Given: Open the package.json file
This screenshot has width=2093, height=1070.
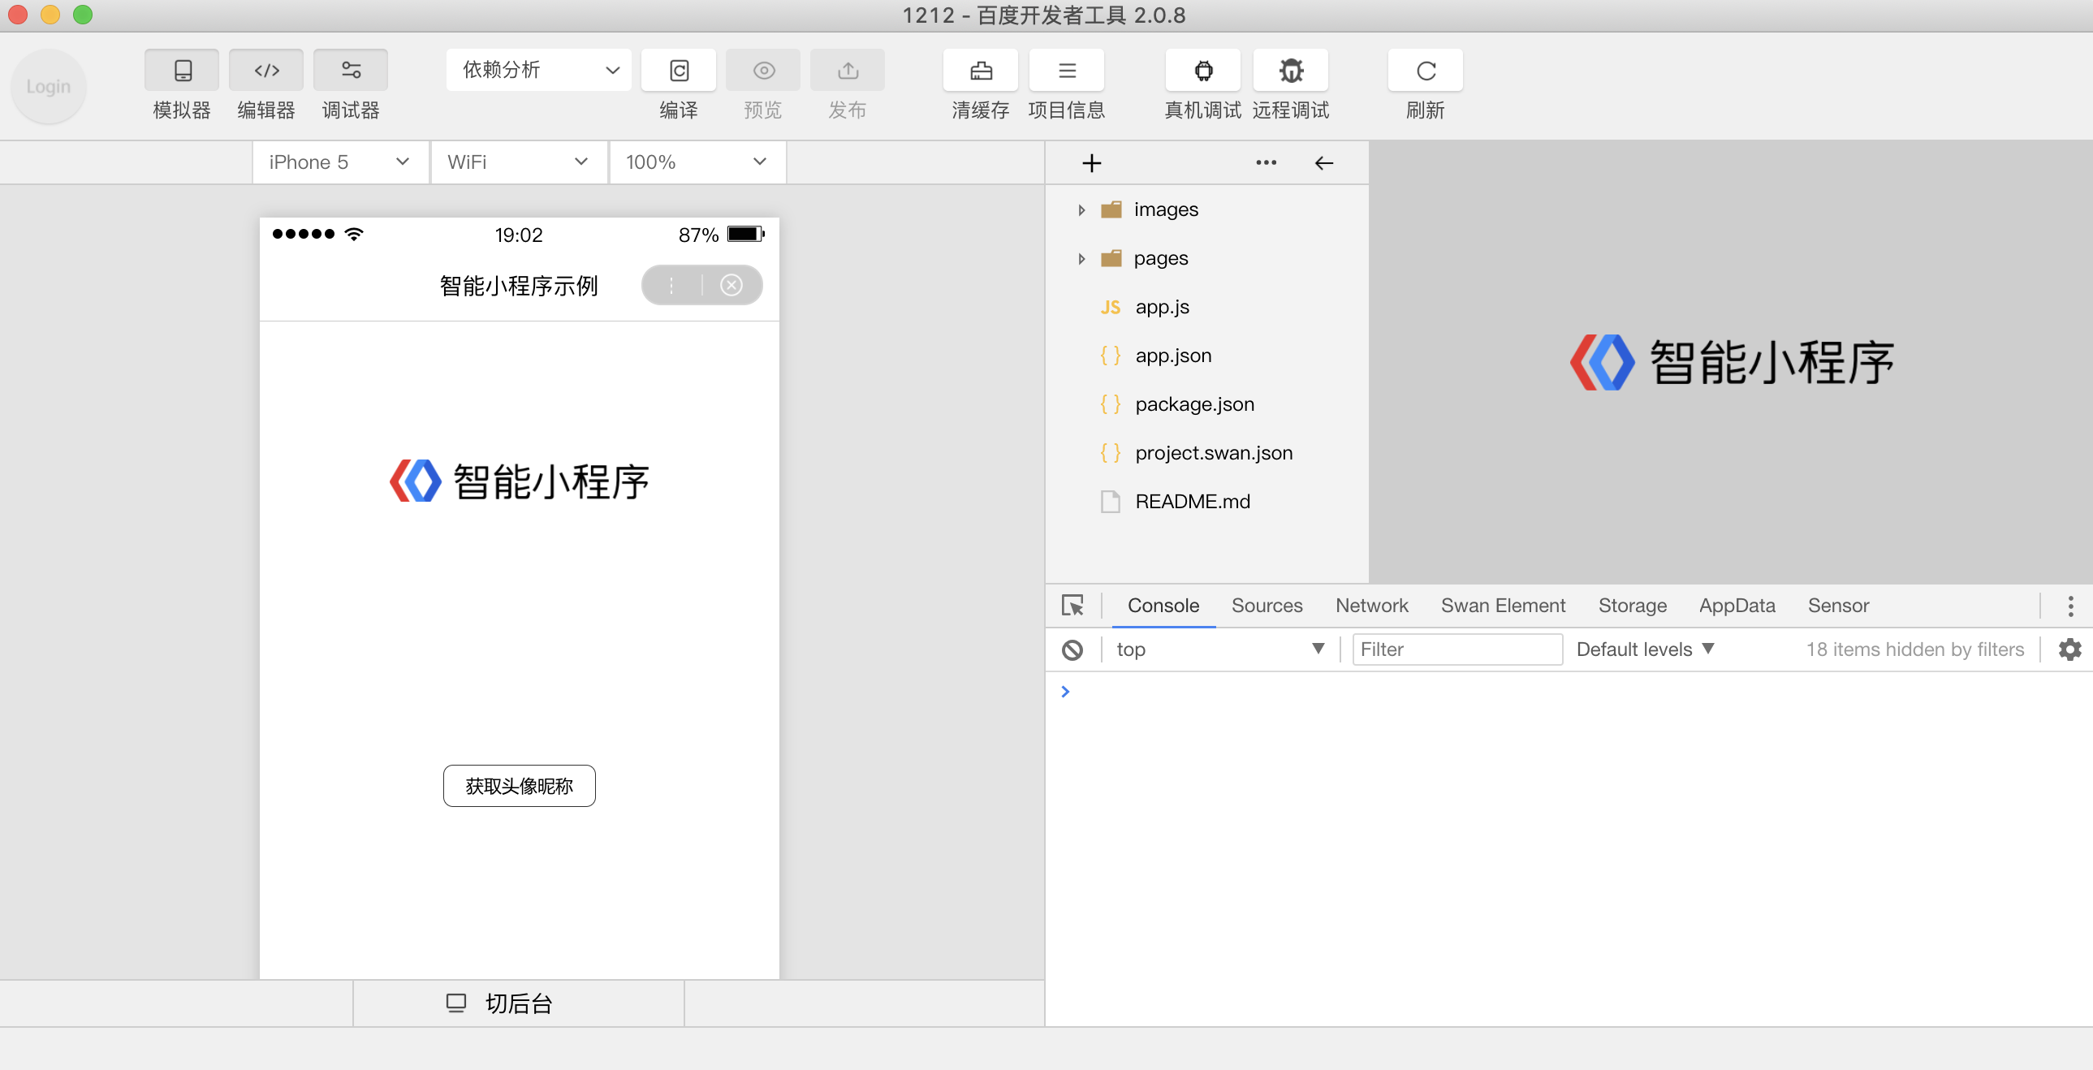Looking at the screenshot, I should click(1206, 404).
